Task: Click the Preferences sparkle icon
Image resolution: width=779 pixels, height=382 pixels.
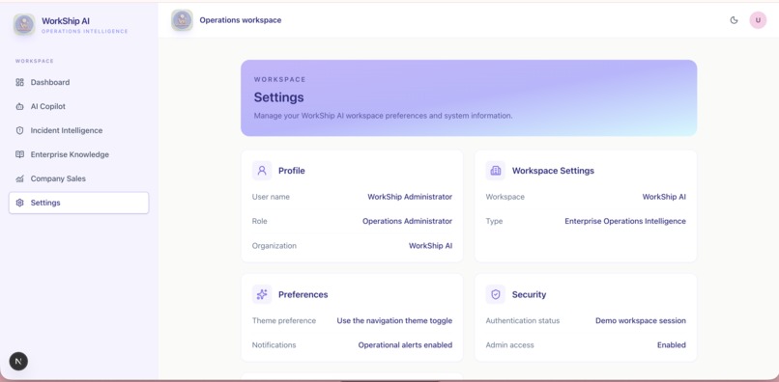Action: tap(262, 294)
